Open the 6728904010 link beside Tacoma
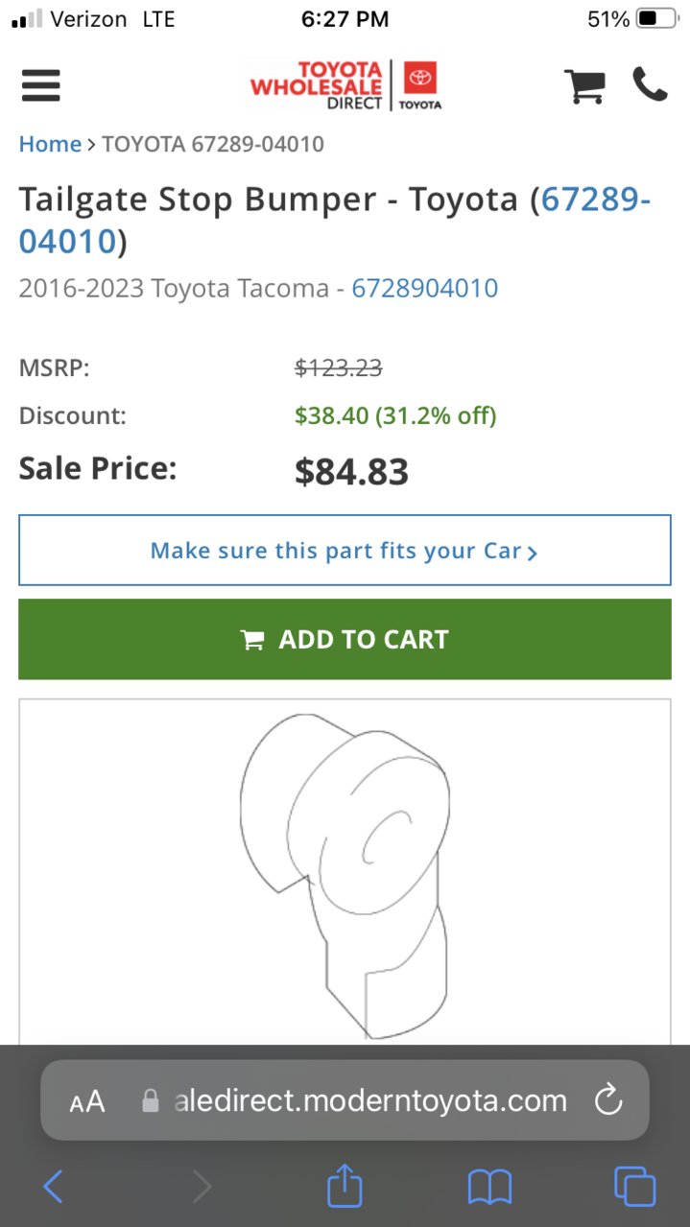Image resolution: width=690 pixels, height=1227 pixels. tap(425, 289)
